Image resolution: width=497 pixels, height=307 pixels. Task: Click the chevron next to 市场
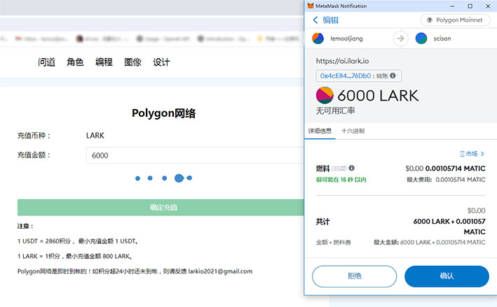(482, 154)
